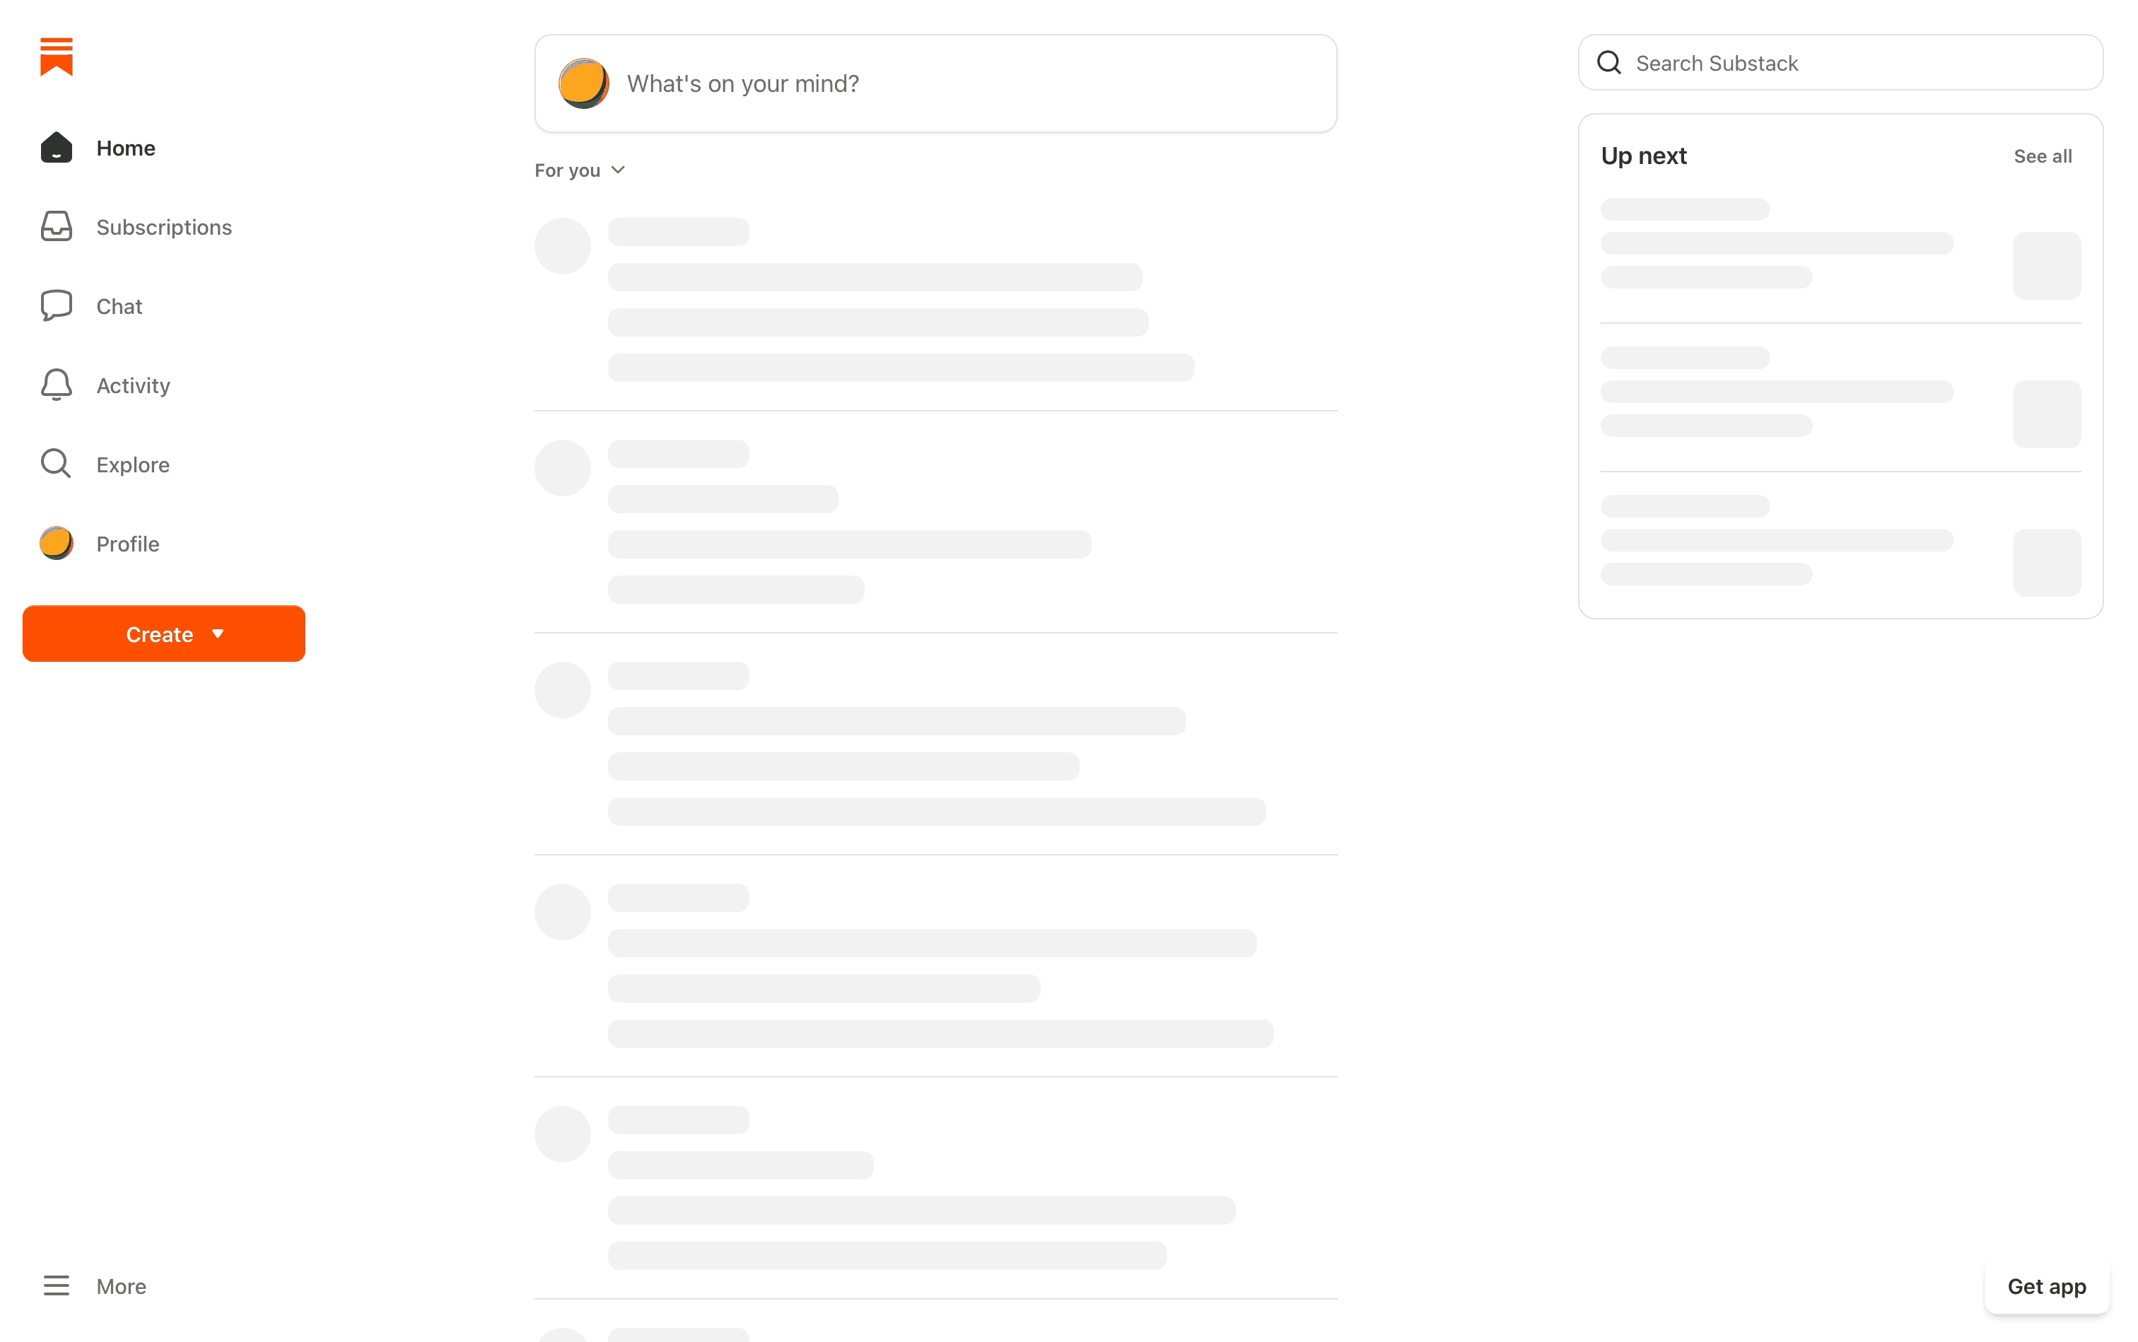Screen dimensions: 2138x1342
Task: Open the Chat speech bubble icon
Action: click(x=56, y=305)
